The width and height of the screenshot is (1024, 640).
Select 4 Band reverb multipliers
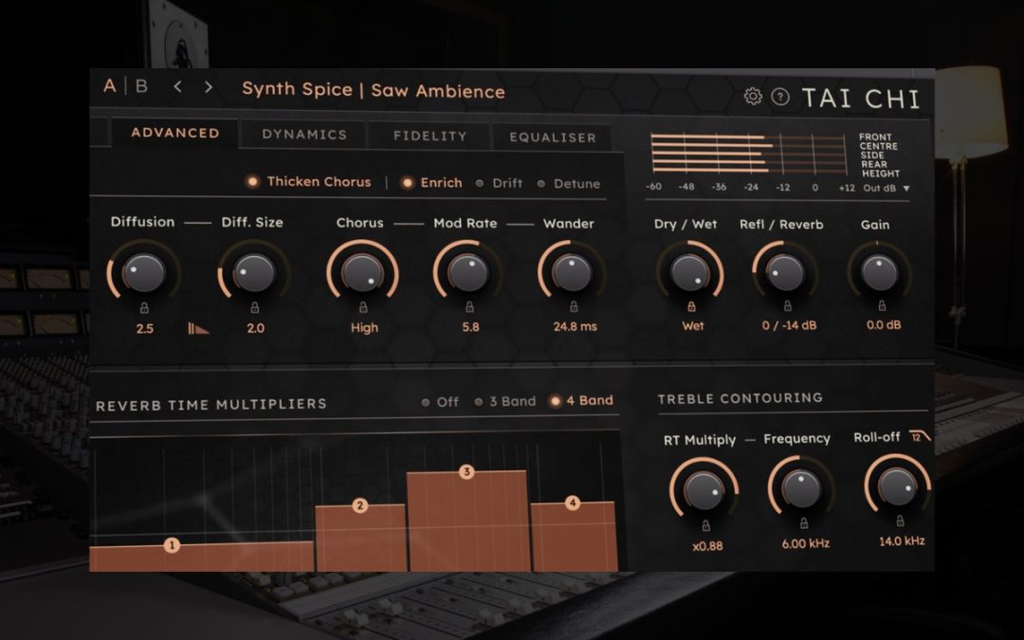pyautogui.click(x=582, y=400)
